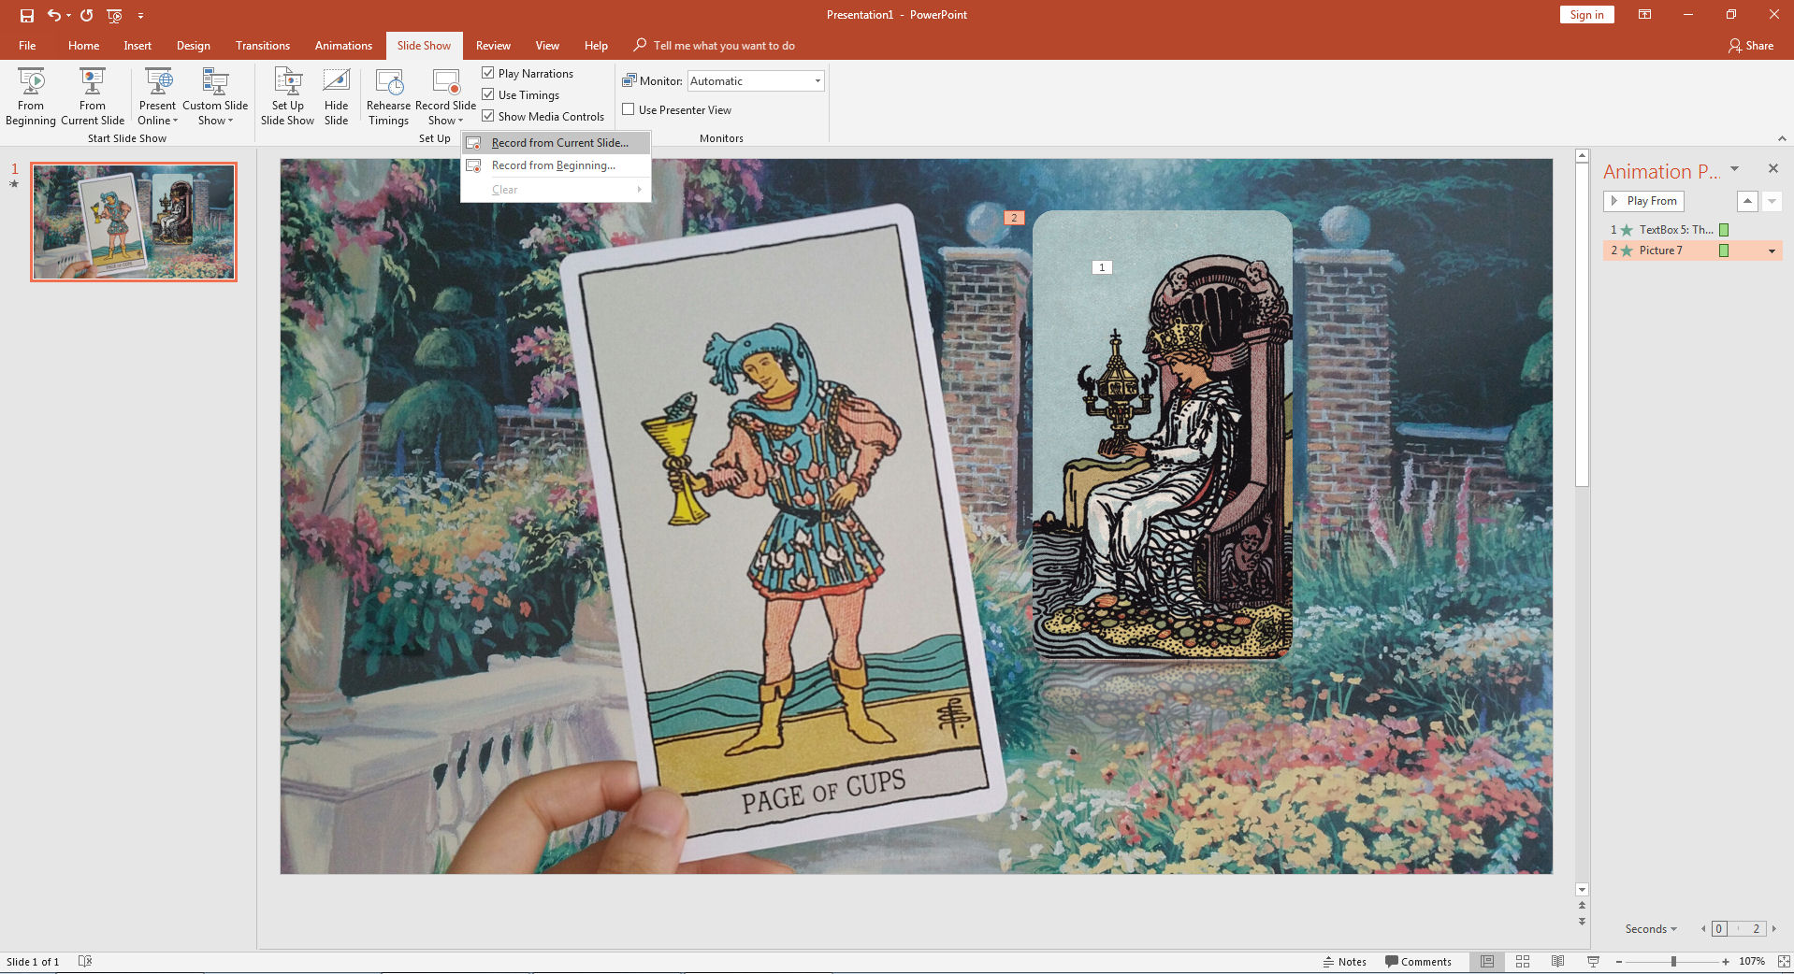
Task: Start slideshow From Beginning
Action: click(31, 96)
